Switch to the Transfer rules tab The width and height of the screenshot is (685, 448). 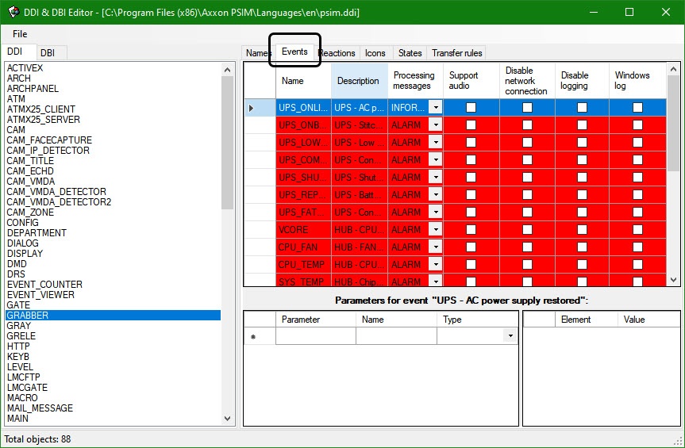coord(456,53)
